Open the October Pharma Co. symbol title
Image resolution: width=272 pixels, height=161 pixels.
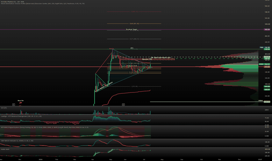click(x=13, y=1)
